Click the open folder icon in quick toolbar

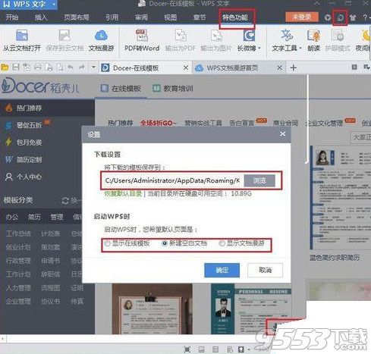click(x=5, y=67)
